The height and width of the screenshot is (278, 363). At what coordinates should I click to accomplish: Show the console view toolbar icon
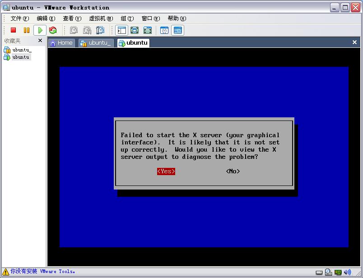[177, 30]
